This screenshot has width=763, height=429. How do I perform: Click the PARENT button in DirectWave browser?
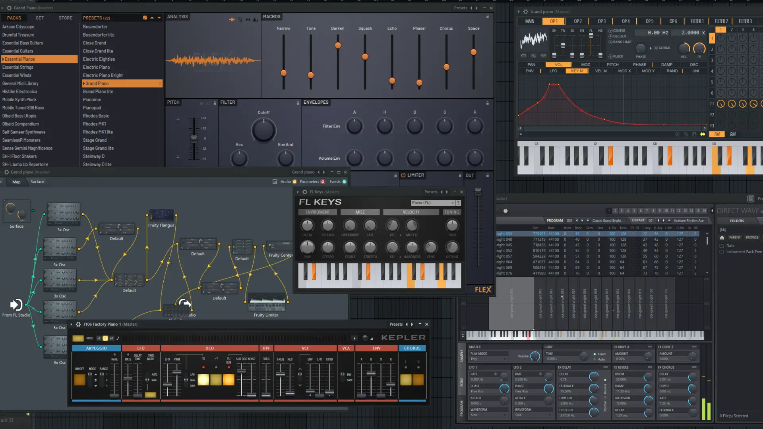[735, 238]
